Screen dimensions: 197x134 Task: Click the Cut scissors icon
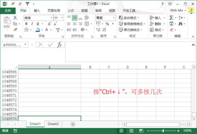pyautogui.click(x=15, y=18)
